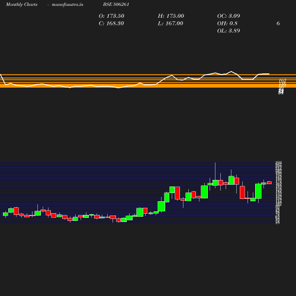
Task: Click the 'Monthly Charts' title text
Action: tap(22, 4)
